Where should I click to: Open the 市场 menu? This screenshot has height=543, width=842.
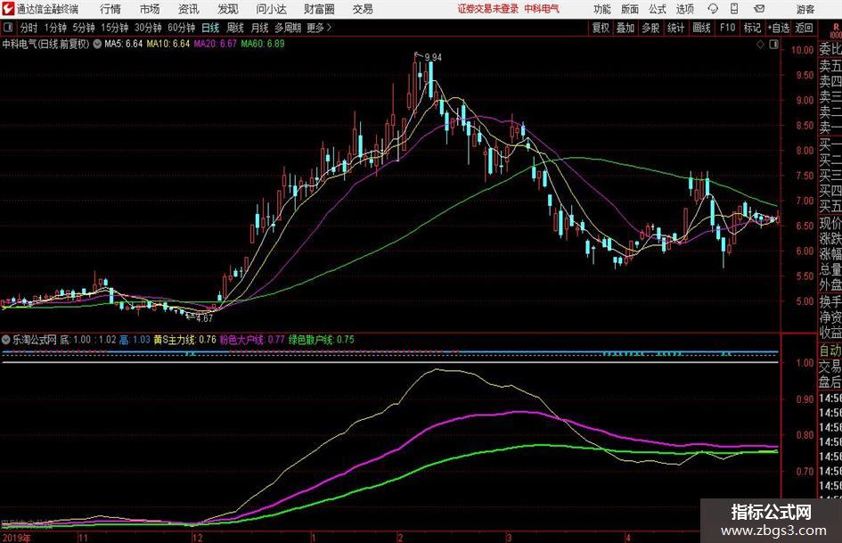point(150,9)
